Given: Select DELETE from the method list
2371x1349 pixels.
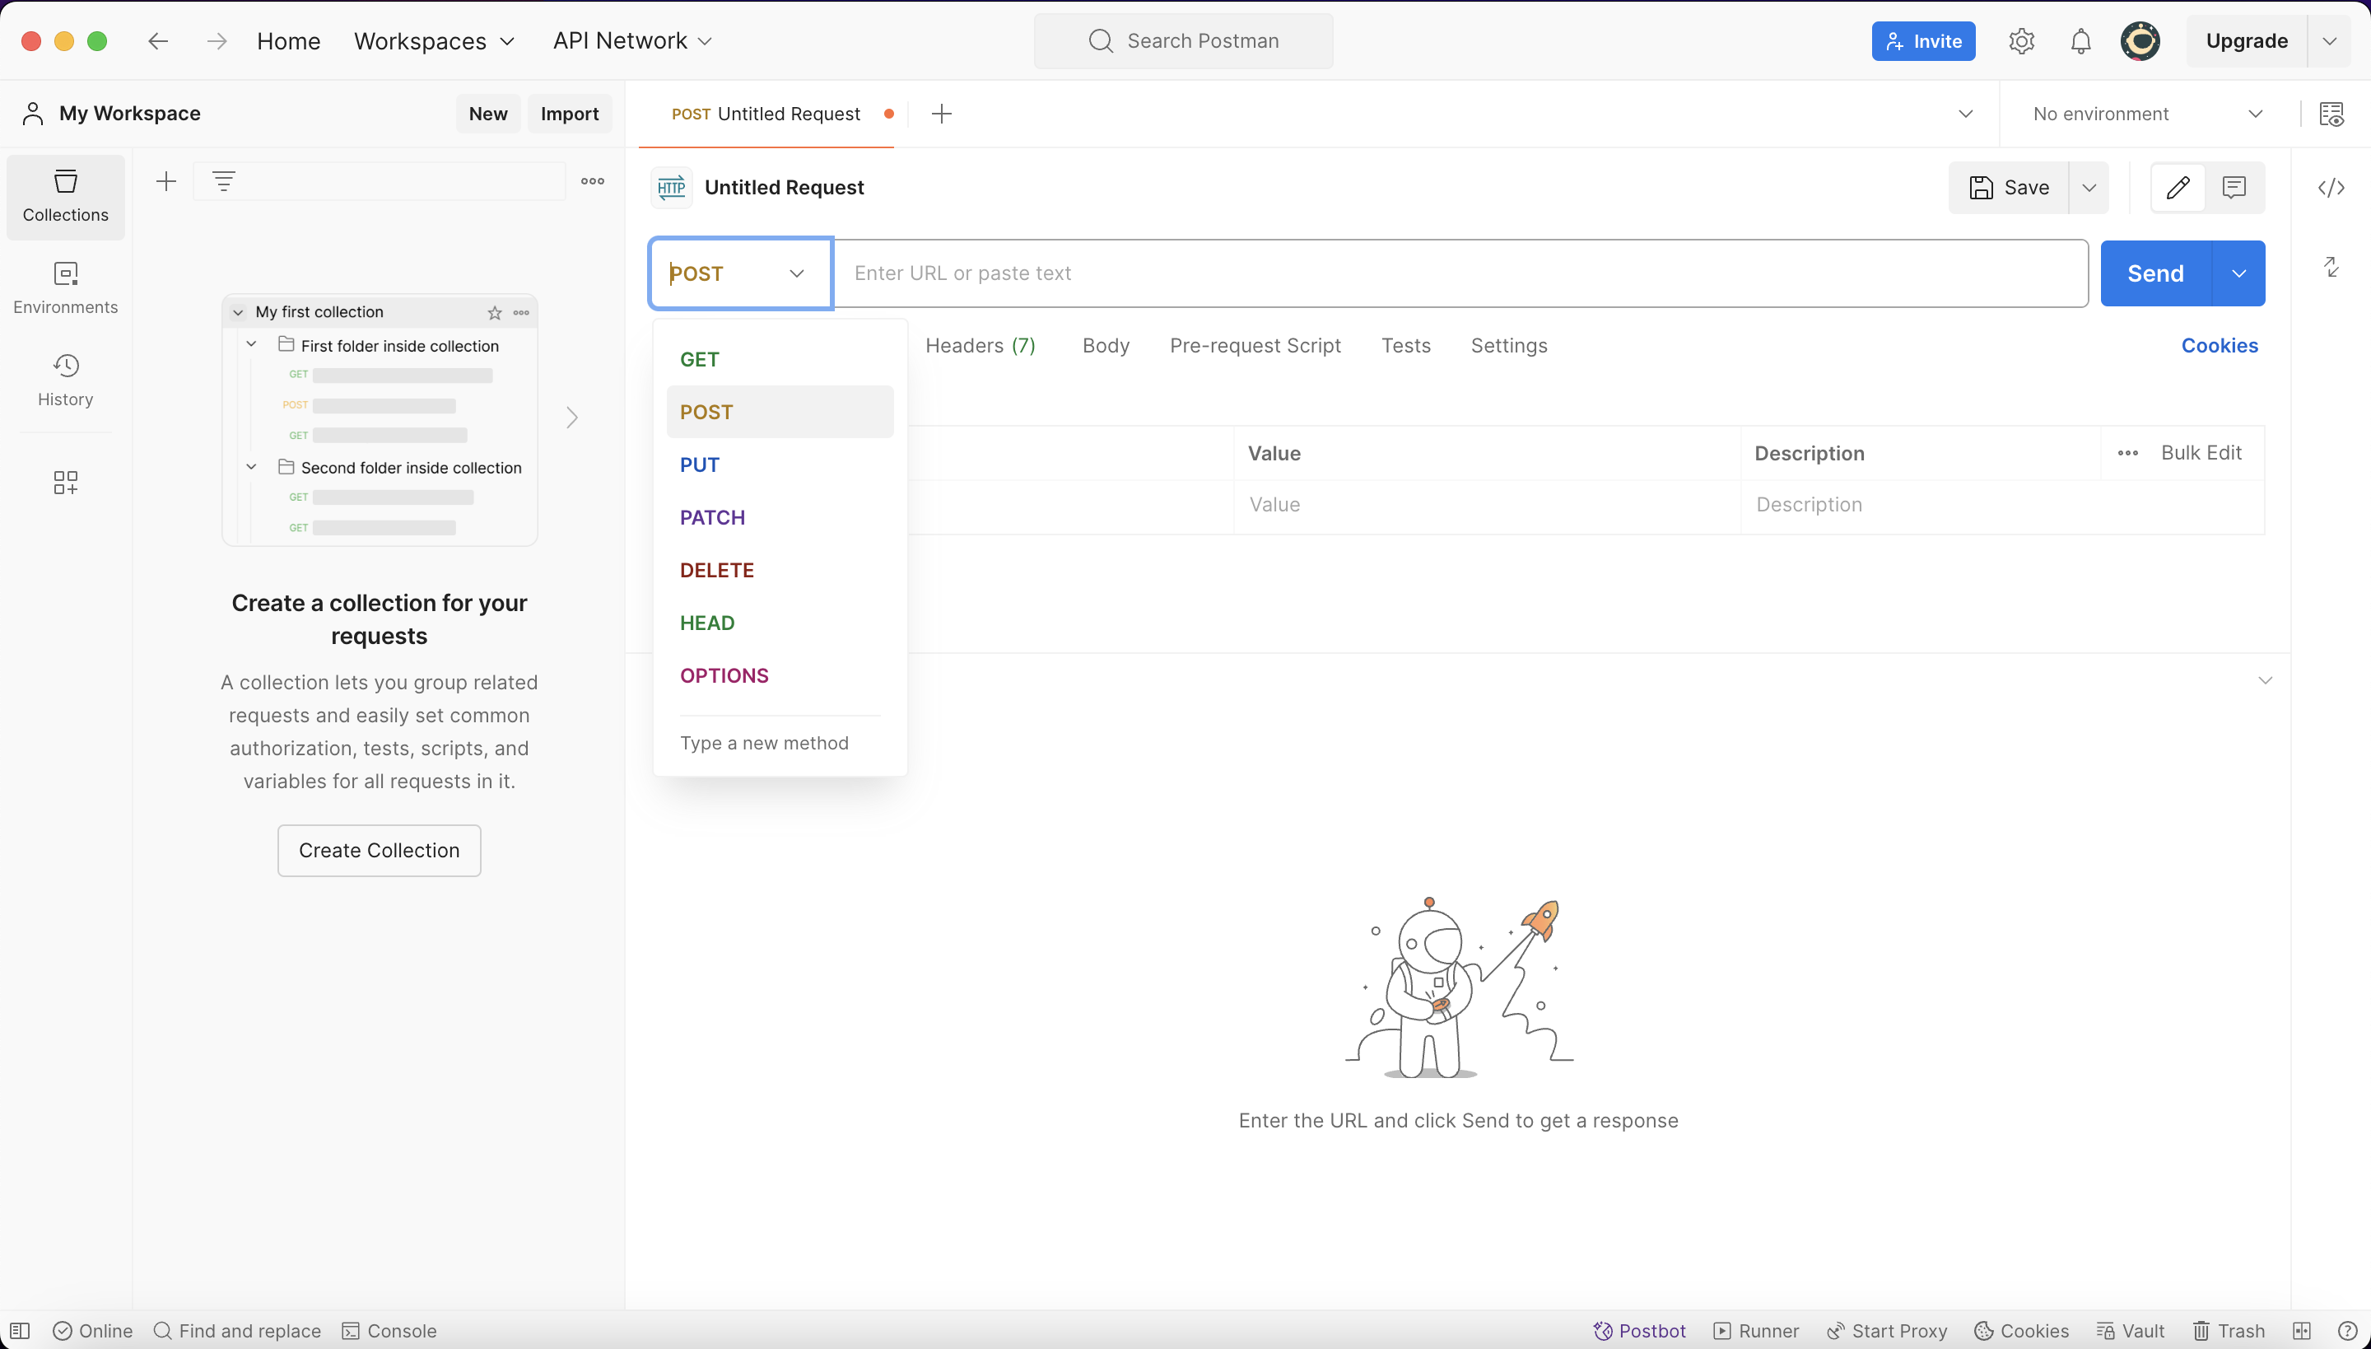Looking at the screenshot, I should click(717, 571).
